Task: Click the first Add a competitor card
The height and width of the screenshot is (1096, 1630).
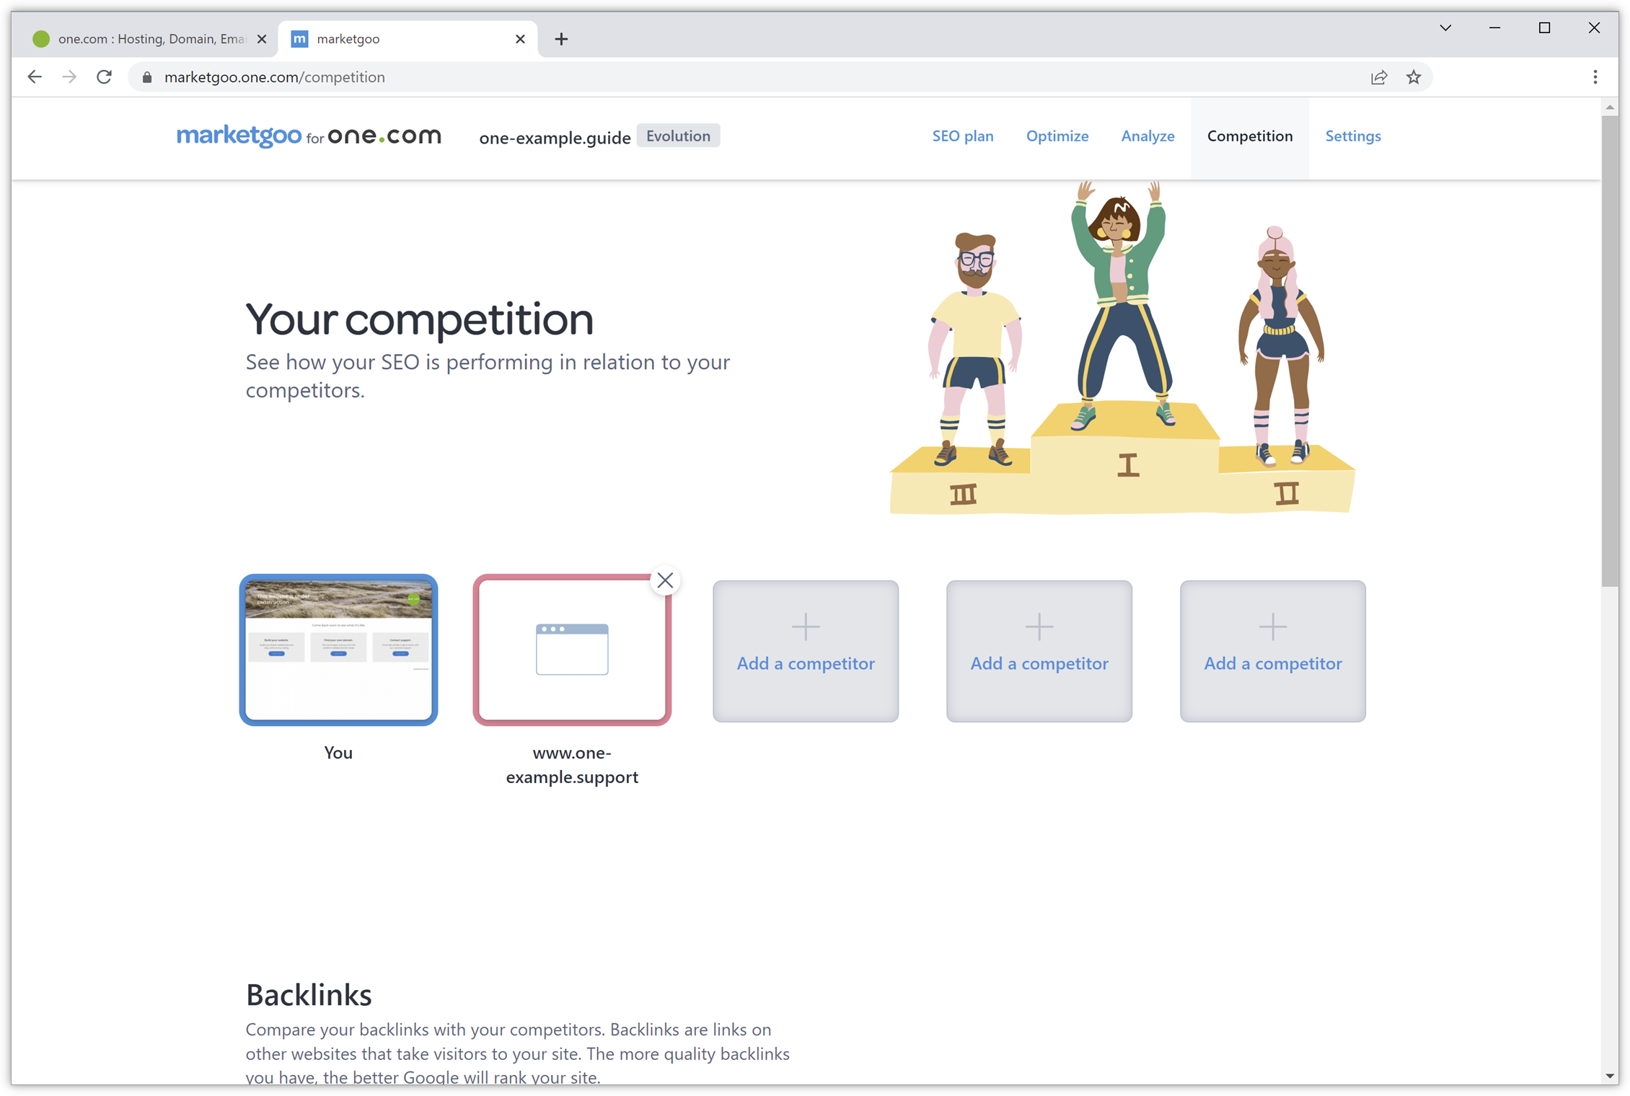Action: [805, 650]
